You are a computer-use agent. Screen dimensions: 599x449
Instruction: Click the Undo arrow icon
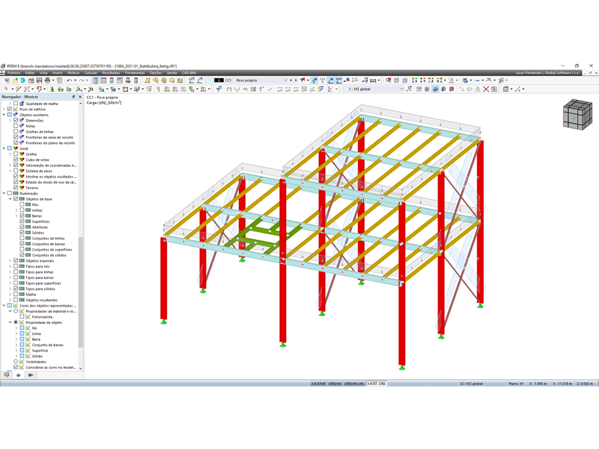click(x=69, y=80)
